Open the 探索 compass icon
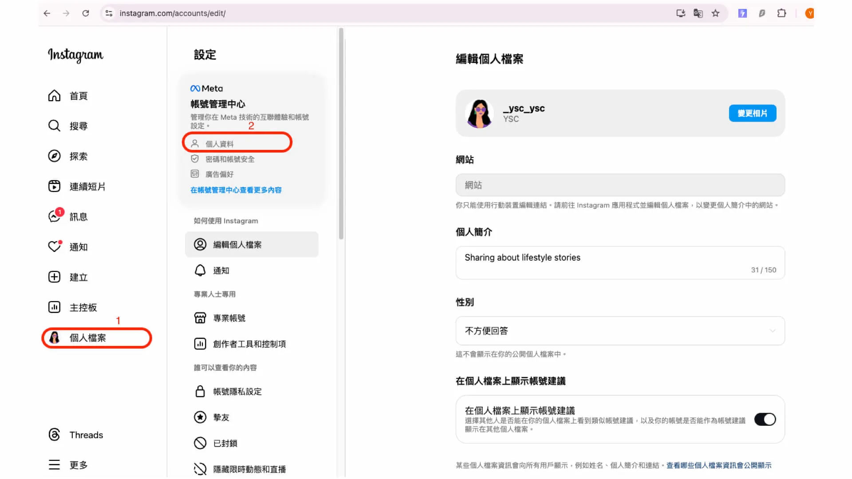The width and height of the screenshot is (852, 479). point(54,156)
